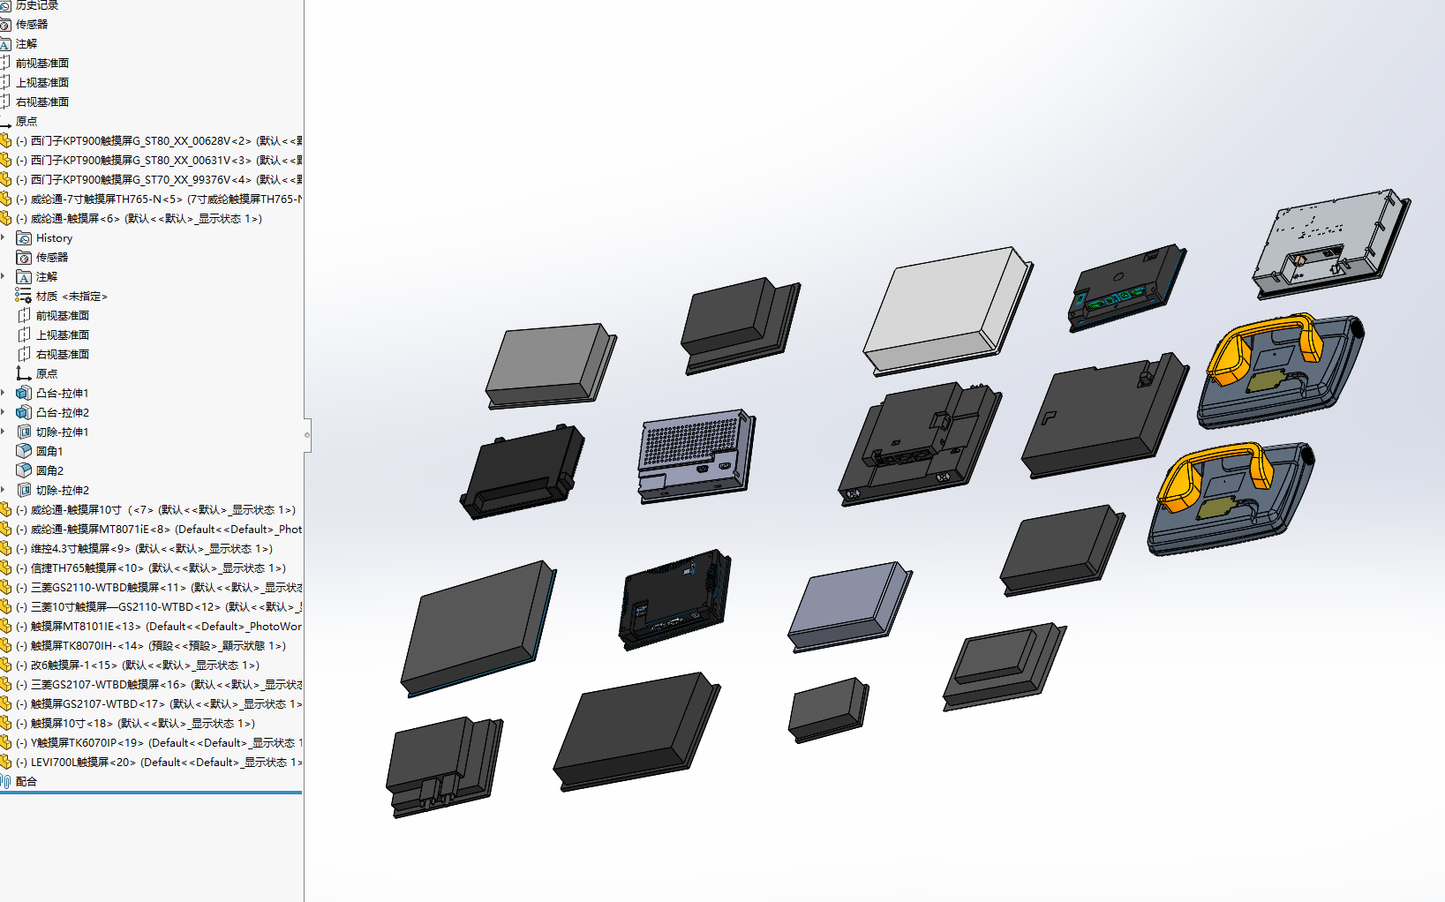
Task: Click the blue rollback bar below 配合
Action: [151, 793]
